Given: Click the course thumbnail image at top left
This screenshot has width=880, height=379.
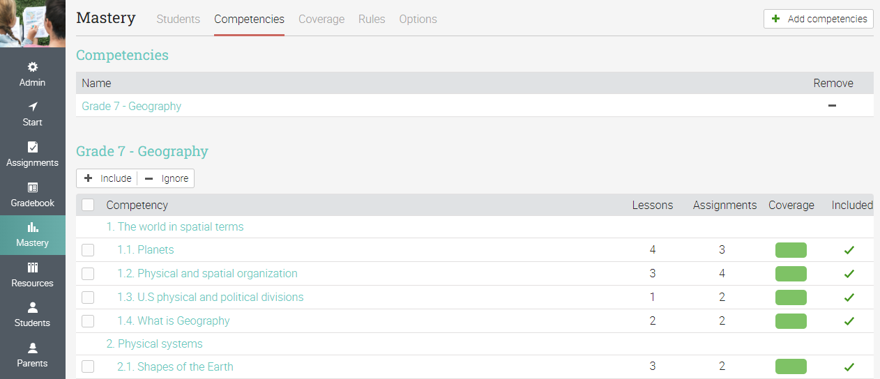Looking at the screenshot, I should click(33, 24).
